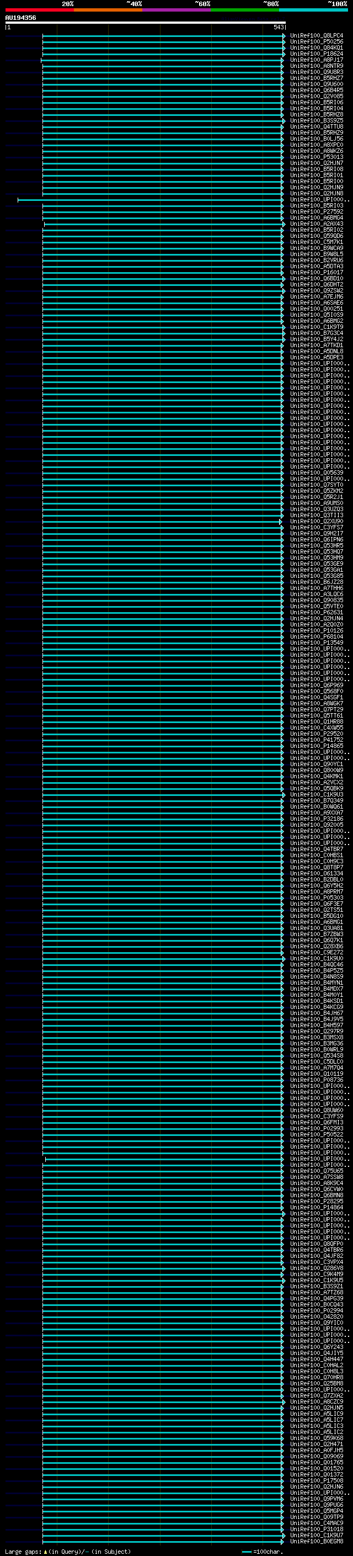The image size is (353, 1556).
Task: Select the UniRef100_Q00251 label
Action: point(316,309)
